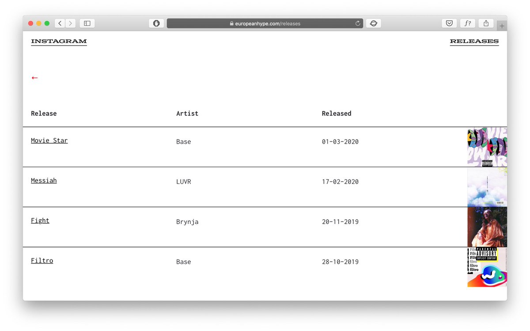This screenshot has height=331, width=530.
Task: Click the date 01-03-2020
Action: click(x=340, y=142)
